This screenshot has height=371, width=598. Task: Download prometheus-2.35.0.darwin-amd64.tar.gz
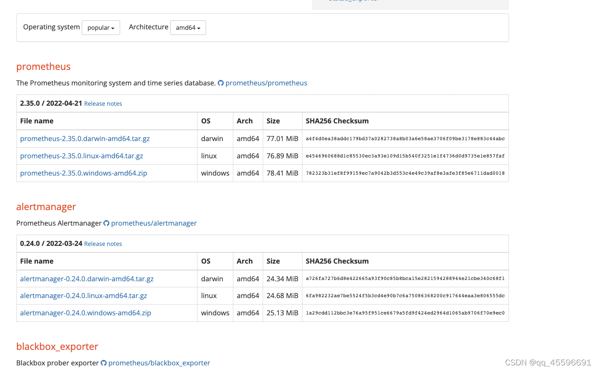[x=85, y=138]
